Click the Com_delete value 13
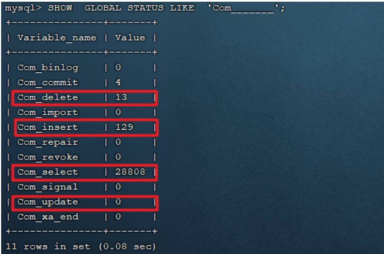The image size is (384, 254). coord(121,98)
